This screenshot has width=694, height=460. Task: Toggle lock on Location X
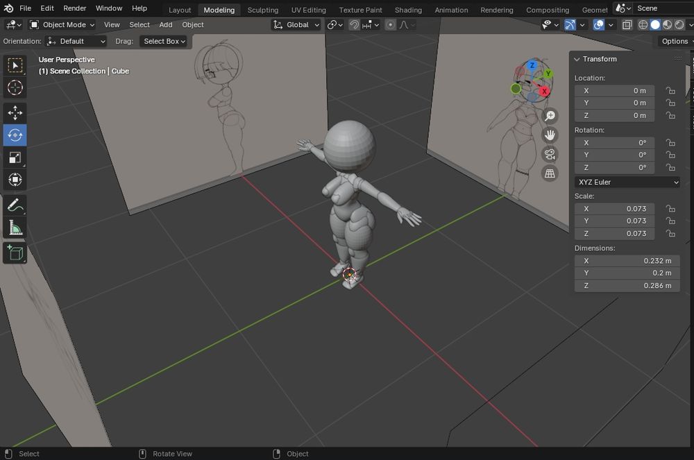(670, 91)
